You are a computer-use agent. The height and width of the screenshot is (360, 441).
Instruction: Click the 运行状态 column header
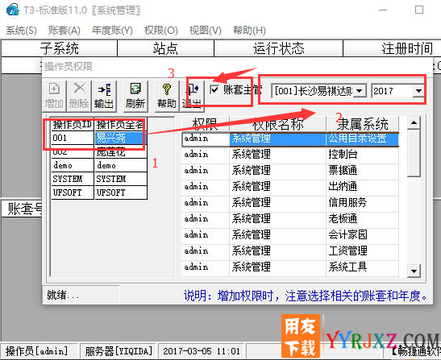click(278, 48)
